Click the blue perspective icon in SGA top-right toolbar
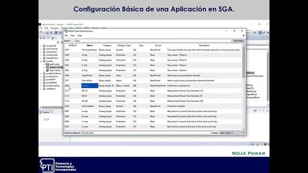 pos(260,33)
